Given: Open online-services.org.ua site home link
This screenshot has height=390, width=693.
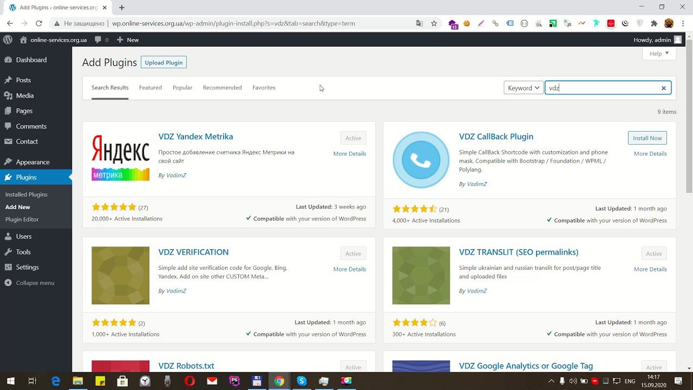Looking at the screenshot, I should tap(53, 40).
